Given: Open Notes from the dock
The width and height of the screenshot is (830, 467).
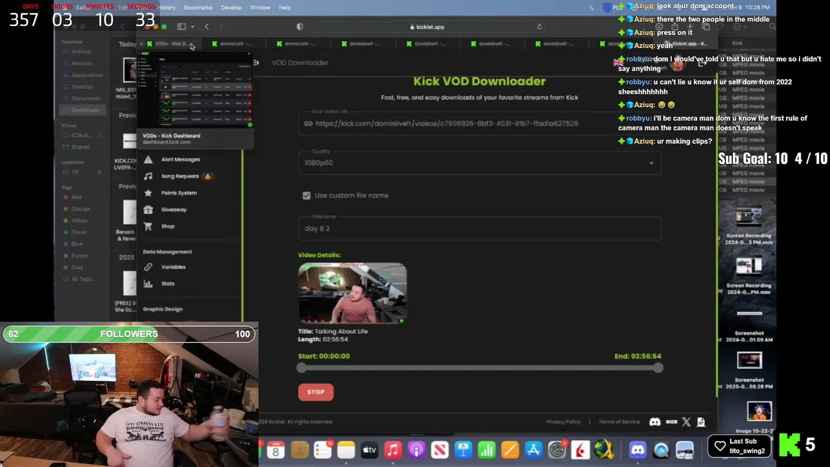Looking at the screenshot, I should click(346, 450).
